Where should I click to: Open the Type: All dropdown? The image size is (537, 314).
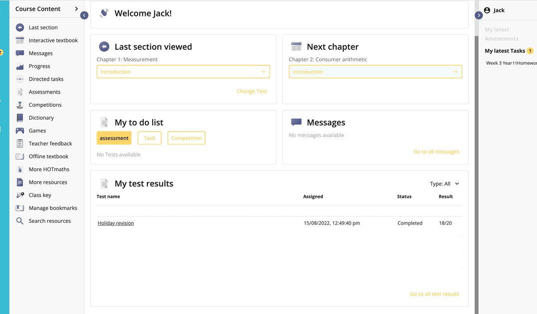444,184
